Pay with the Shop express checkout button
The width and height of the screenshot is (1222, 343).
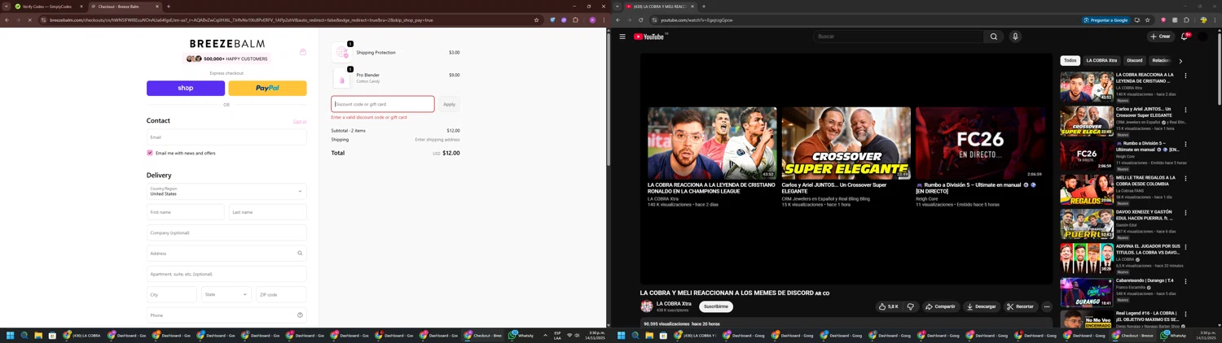[x=186, y=88]
